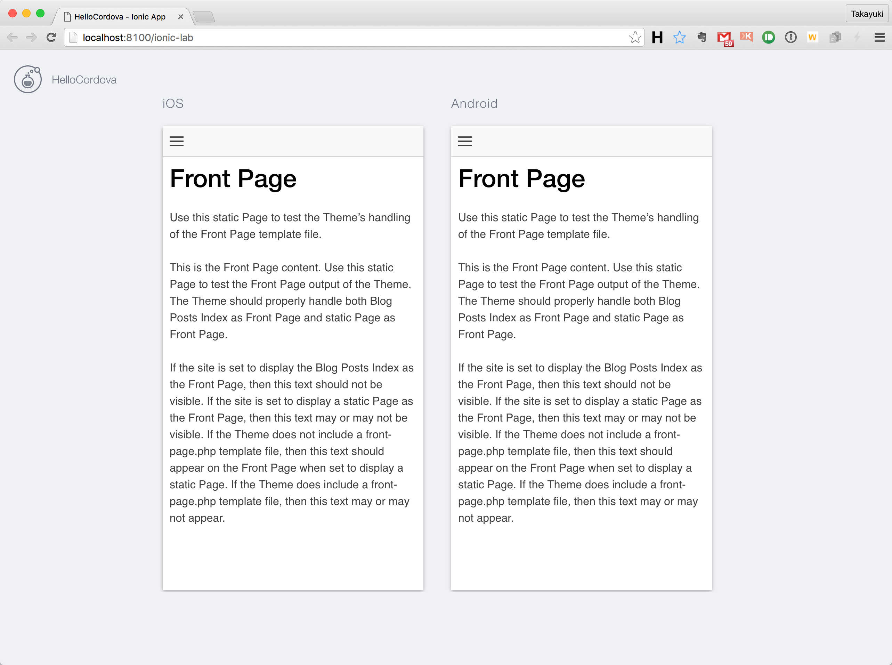Open the Chrome main menu
The height and width of the screenshot is (665, 892).
(x=879, y=38)
